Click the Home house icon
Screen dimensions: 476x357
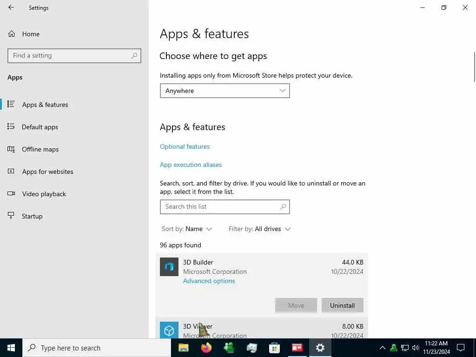(x=12, y=34)
